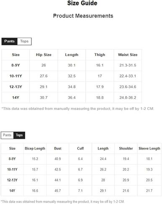
Task: Click the Bust column header
Action: point(57,148)
